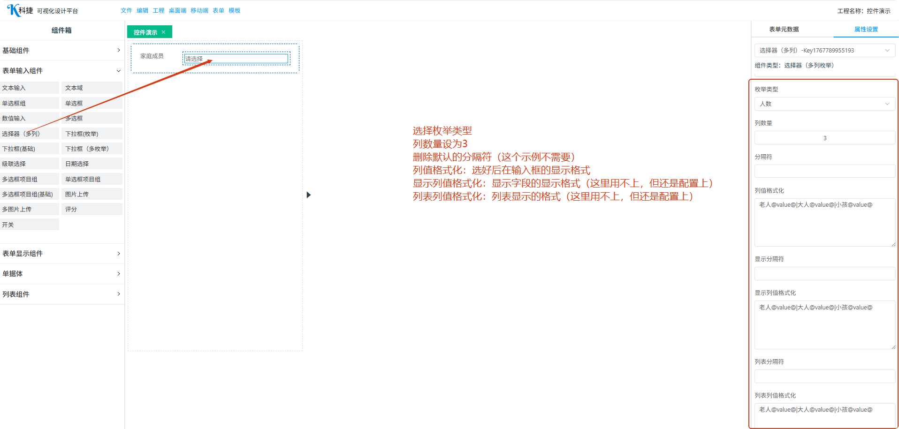The height and width of the screenshot is (429, 899).
Task: Close the 控件演示 tab with X
Action: tap(163, 32)
